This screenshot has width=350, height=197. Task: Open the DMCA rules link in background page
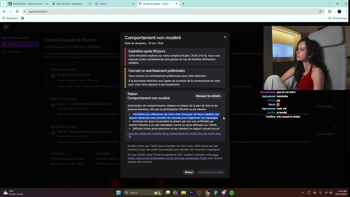[80, 57]
